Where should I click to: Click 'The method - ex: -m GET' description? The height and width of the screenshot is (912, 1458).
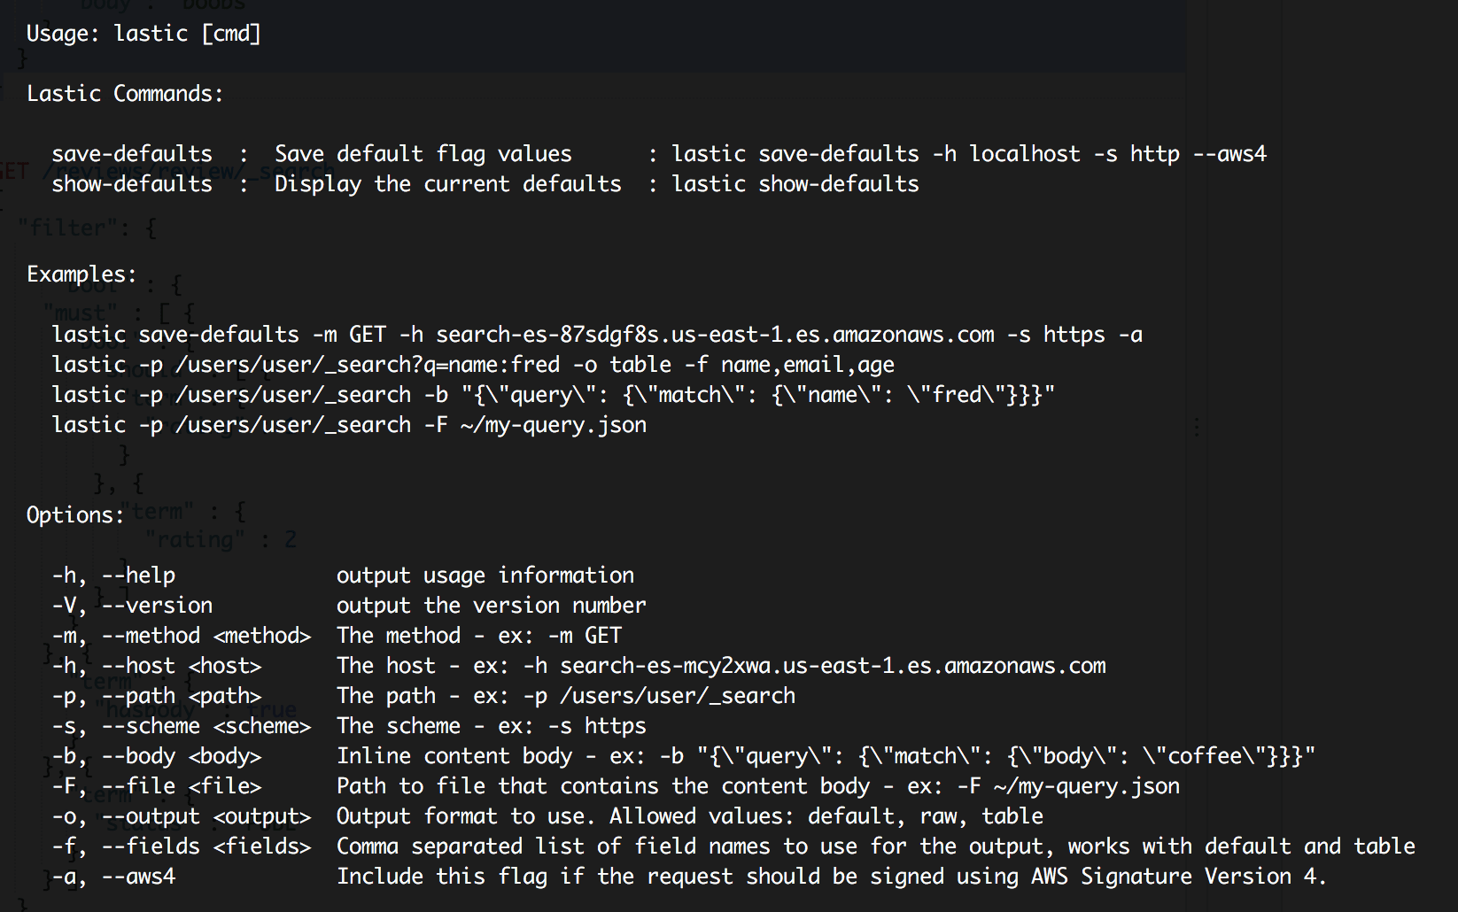point(479,636)
